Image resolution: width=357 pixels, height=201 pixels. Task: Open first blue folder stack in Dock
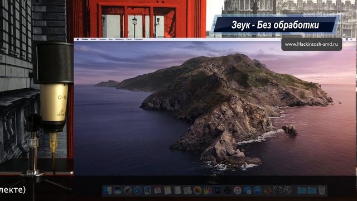(x=302, y=190)
